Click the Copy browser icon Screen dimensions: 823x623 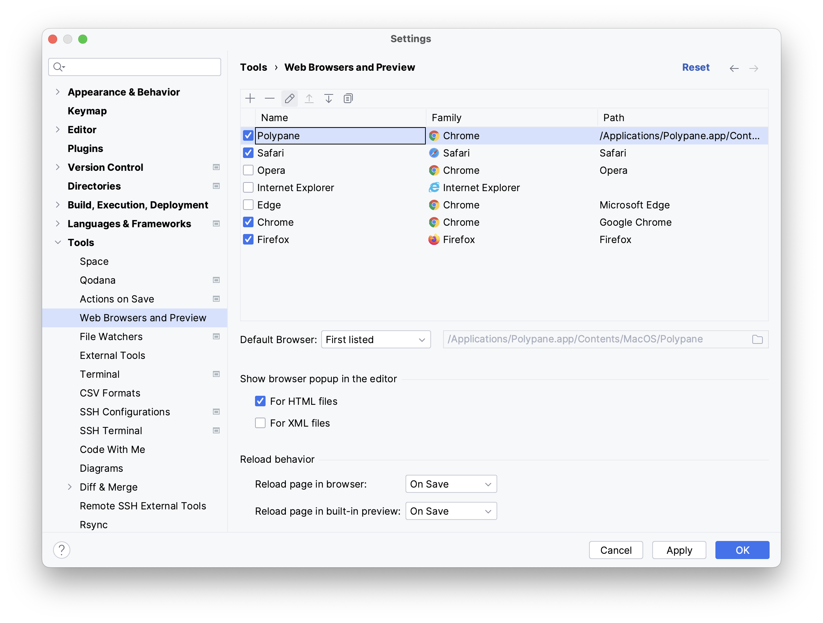tap(348, 99)
